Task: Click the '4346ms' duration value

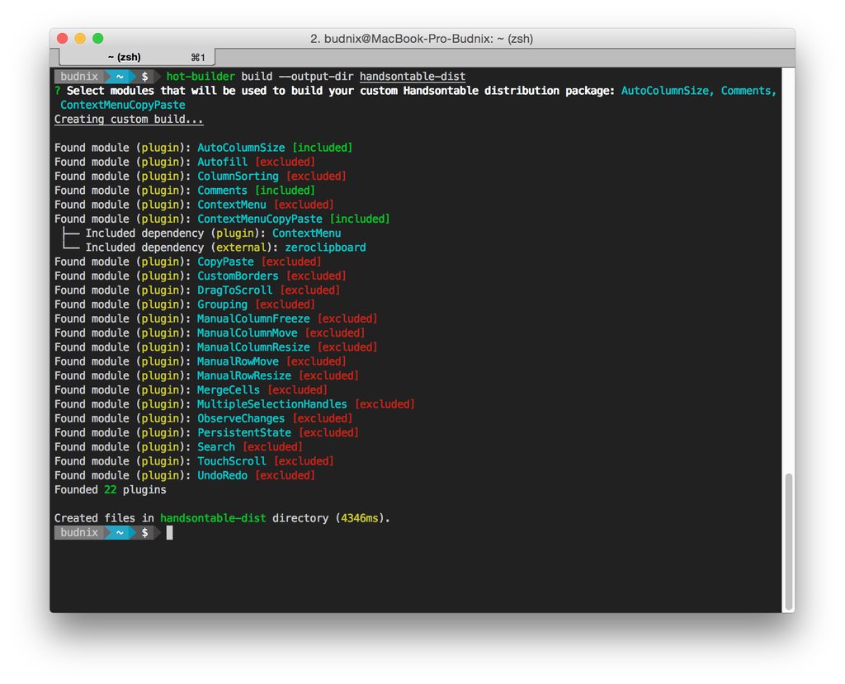Action: [360, 518]
